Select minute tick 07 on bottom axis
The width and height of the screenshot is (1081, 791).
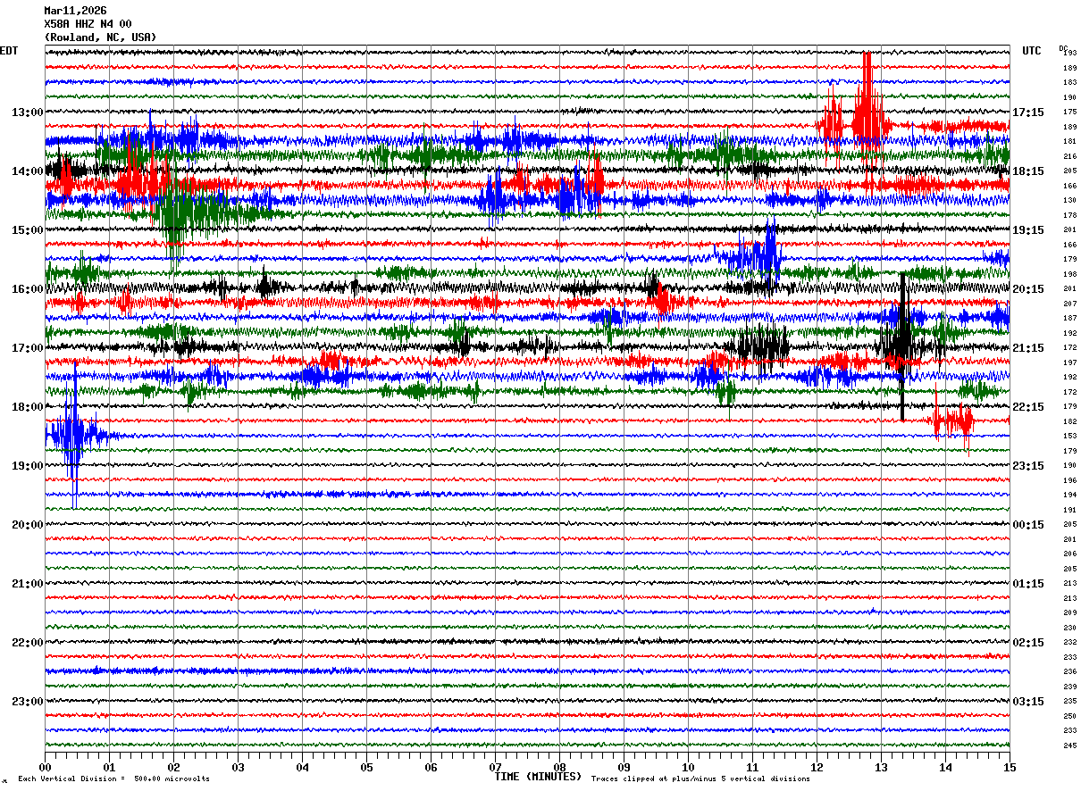tap(495, 767)
